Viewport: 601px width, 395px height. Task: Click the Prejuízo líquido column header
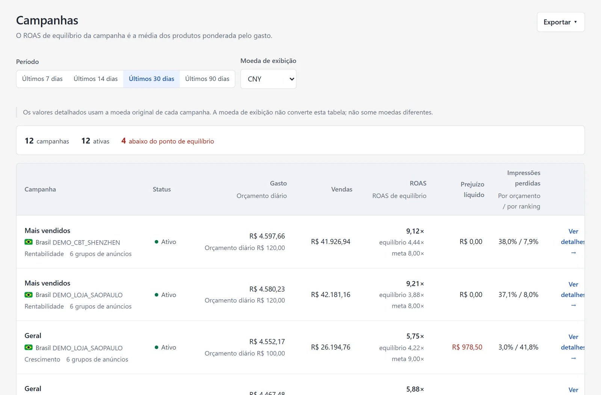coord(473,189)
